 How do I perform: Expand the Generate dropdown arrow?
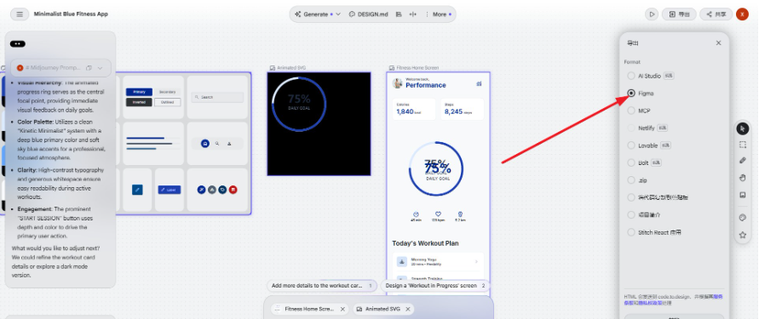338,14
